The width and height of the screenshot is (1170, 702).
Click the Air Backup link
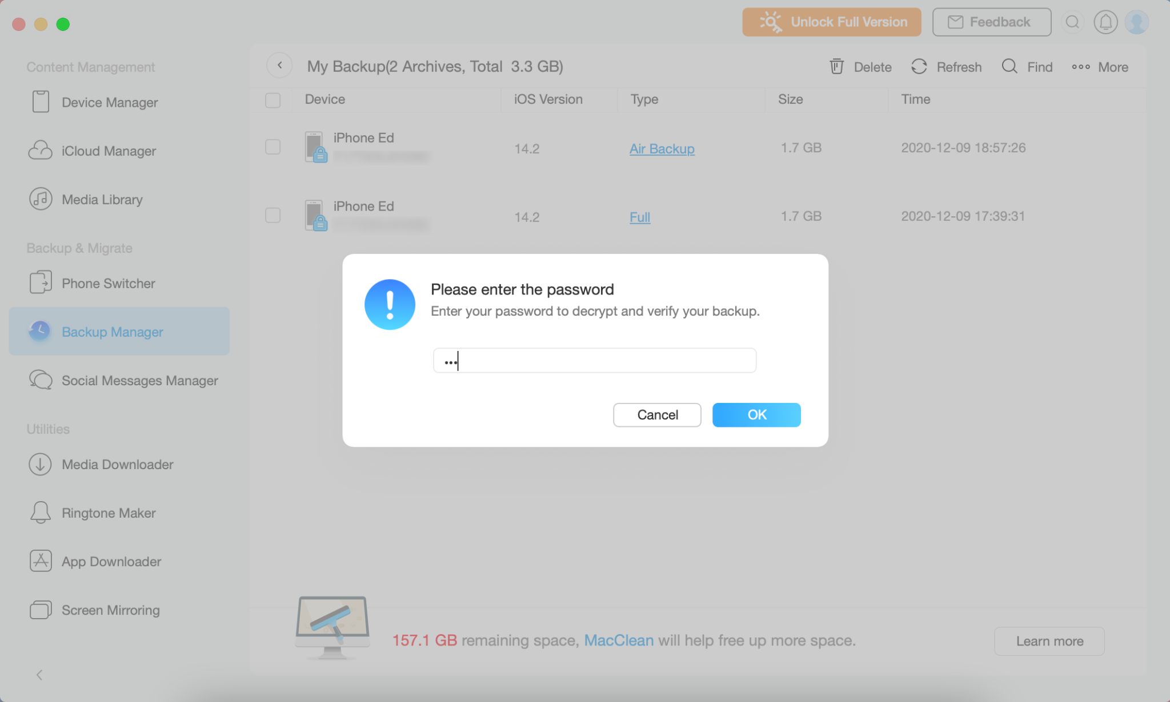662,148
